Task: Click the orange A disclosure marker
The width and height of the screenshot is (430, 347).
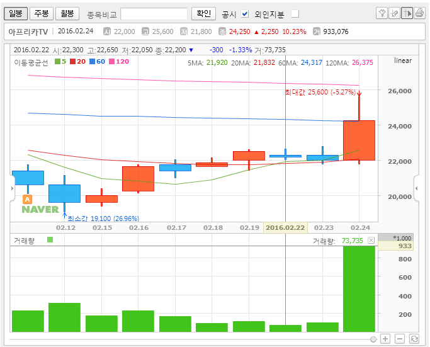Action: (x=28, y=199)
